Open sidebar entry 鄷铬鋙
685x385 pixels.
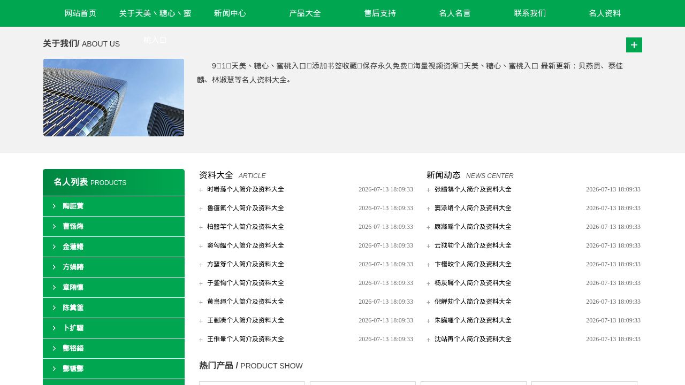tap(113, 348)
